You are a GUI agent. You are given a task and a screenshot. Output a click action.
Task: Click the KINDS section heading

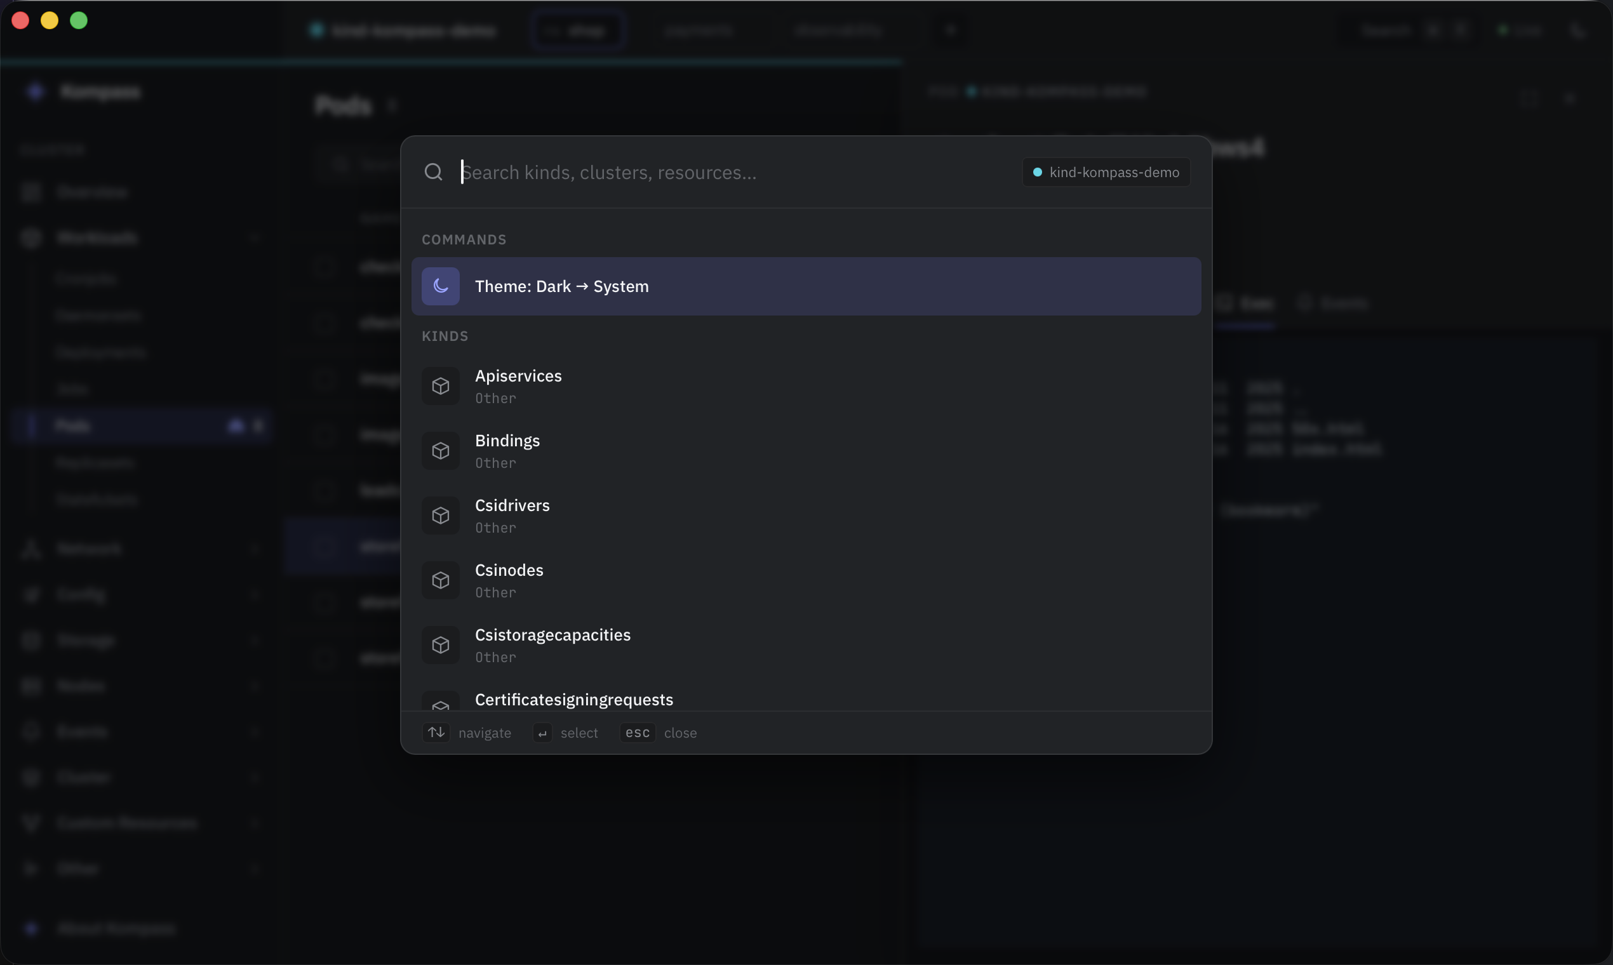[445, 336]
